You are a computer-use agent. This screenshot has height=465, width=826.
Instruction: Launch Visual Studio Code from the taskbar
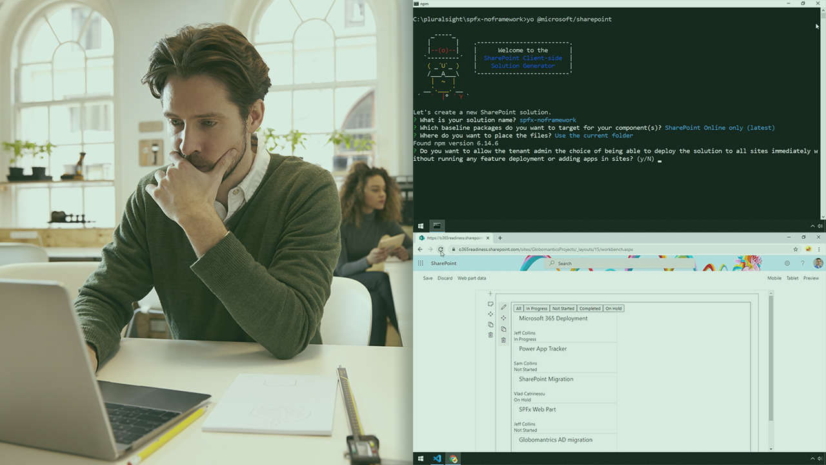coord(438,459)
